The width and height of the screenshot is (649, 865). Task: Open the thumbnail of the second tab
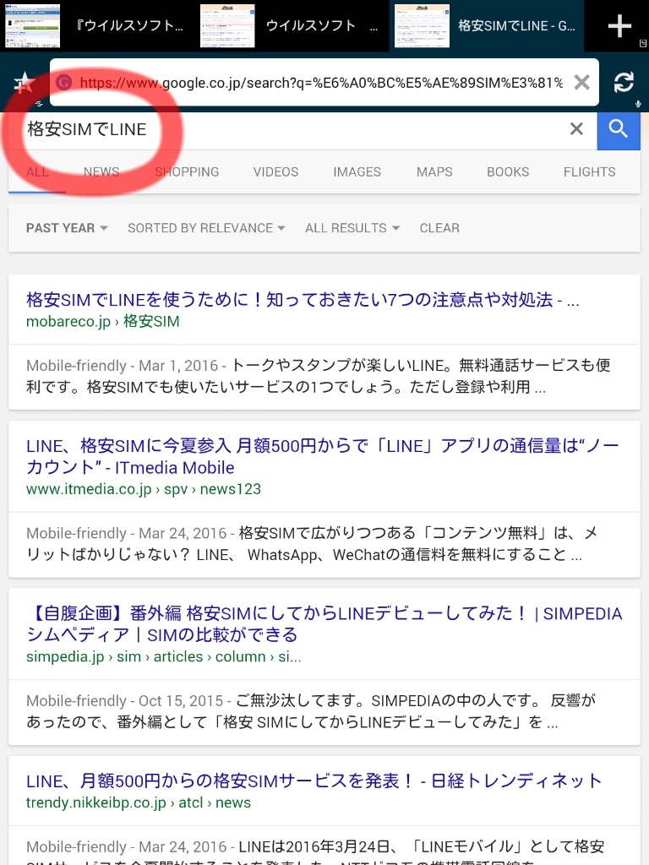(x=227, y=26)
